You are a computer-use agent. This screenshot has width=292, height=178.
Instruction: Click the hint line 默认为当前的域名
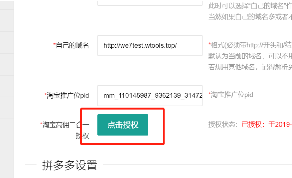[250, 56]
